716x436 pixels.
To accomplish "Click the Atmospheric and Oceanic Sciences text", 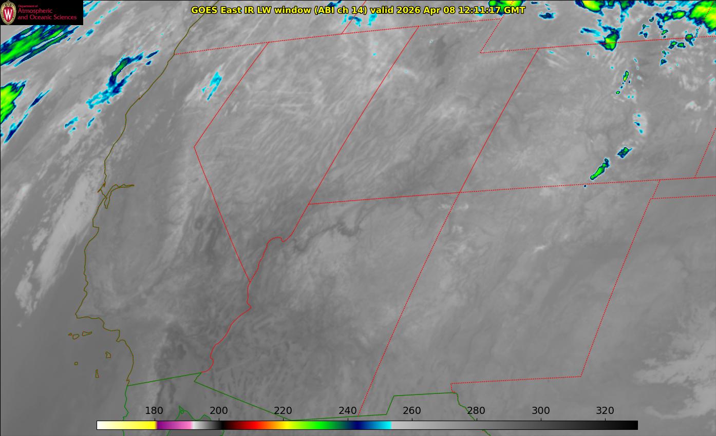I will [x=47, y=14].
